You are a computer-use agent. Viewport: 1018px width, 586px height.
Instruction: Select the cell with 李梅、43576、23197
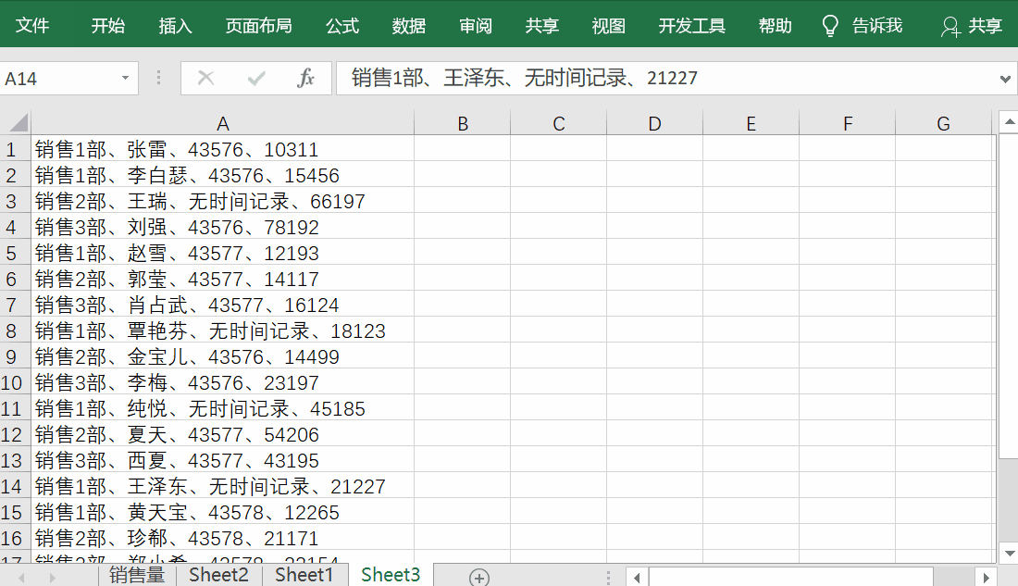click(223, 382)
